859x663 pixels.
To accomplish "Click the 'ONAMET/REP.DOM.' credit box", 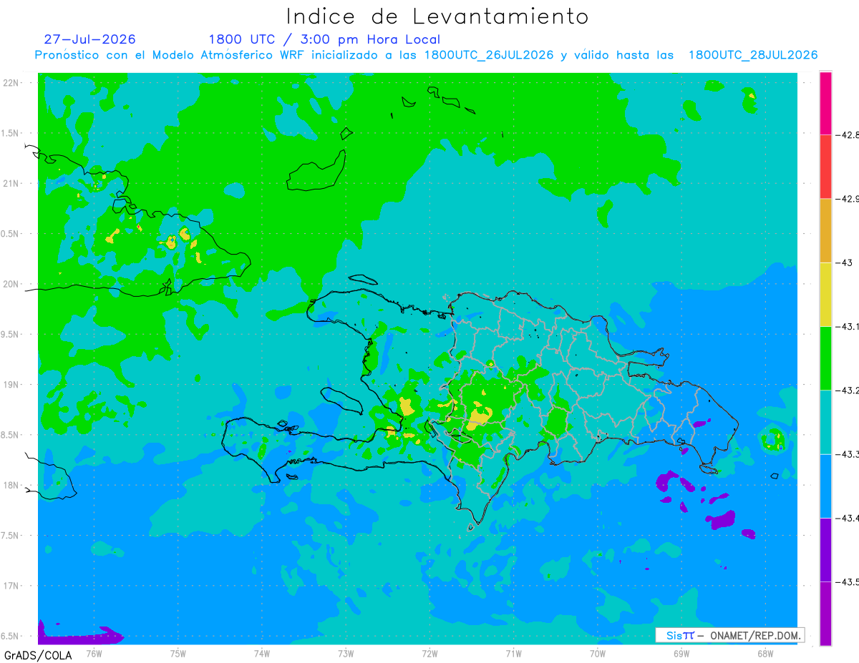I will [729, 635].
